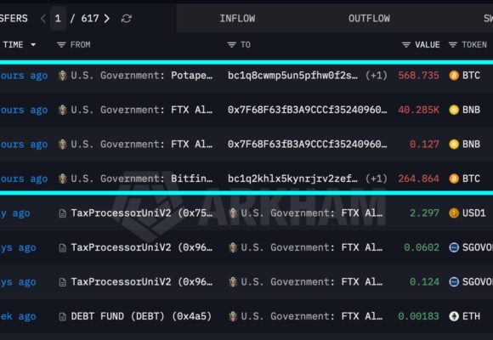
Task: Open TaxProcessorUniV2 (0x96… in 0.0602 row
Action: (x=141, y=247)
